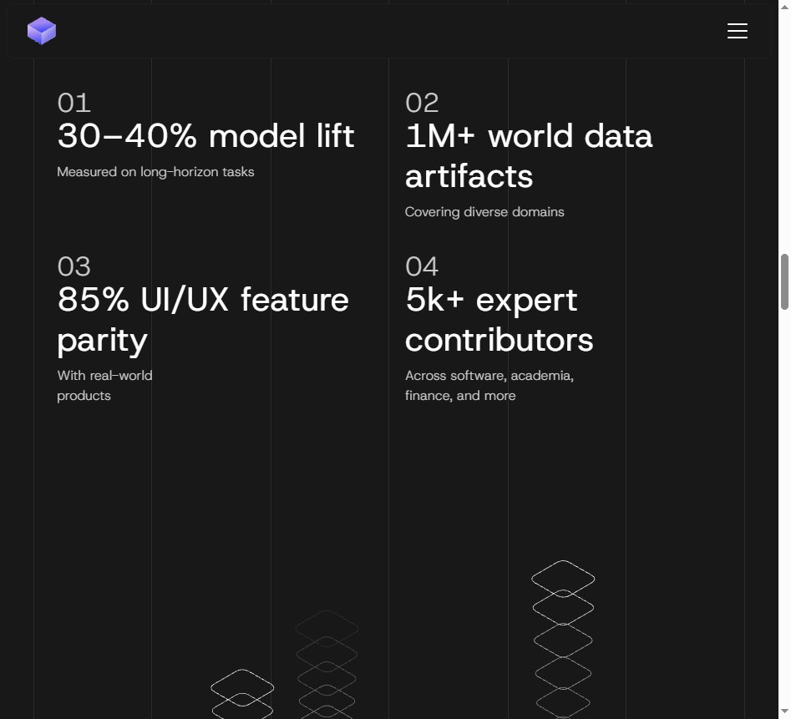Click 'Covering diverse domains' text

coord(484,212)
